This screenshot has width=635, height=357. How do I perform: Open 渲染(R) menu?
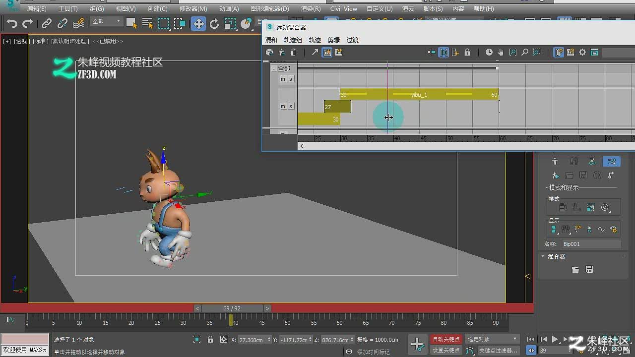point(311,9)
